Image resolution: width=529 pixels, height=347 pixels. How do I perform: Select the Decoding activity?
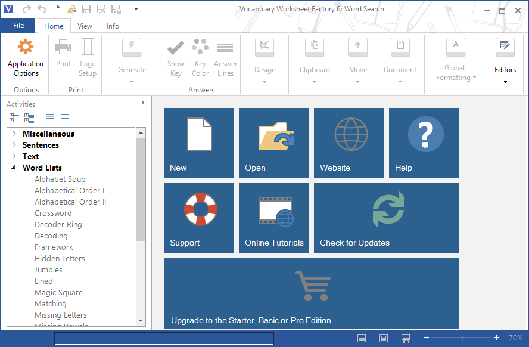[x=51, y=236]
